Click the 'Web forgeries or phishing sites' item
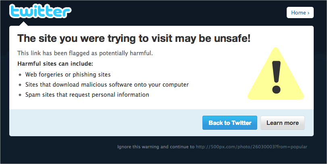The width and height of the screenshot is (327, 164). pyautogui.click(x=68, y=75)
